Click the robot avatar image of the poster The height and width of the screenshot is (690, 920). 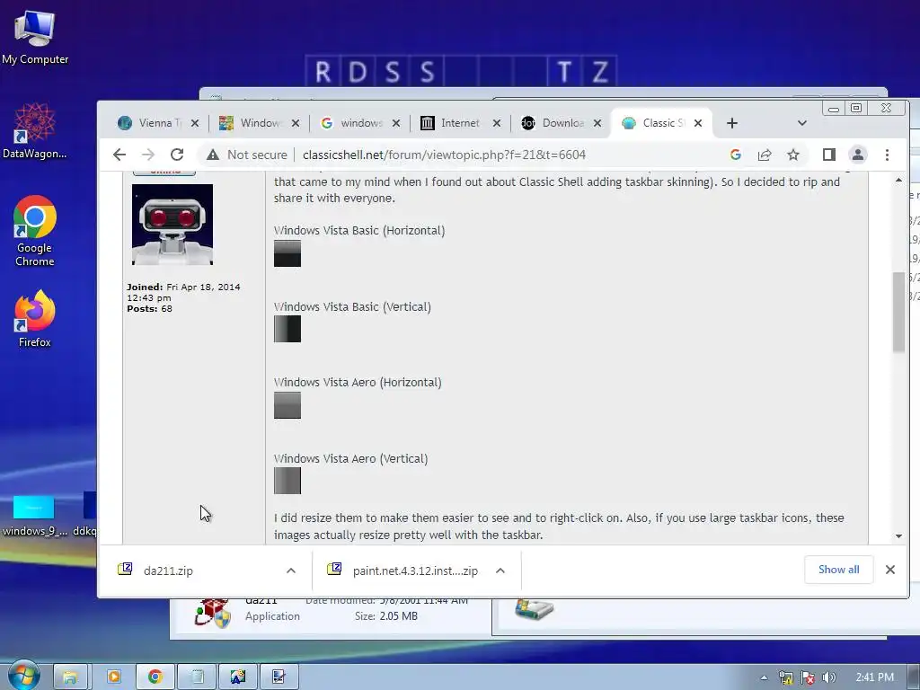(x=172, y=225)
